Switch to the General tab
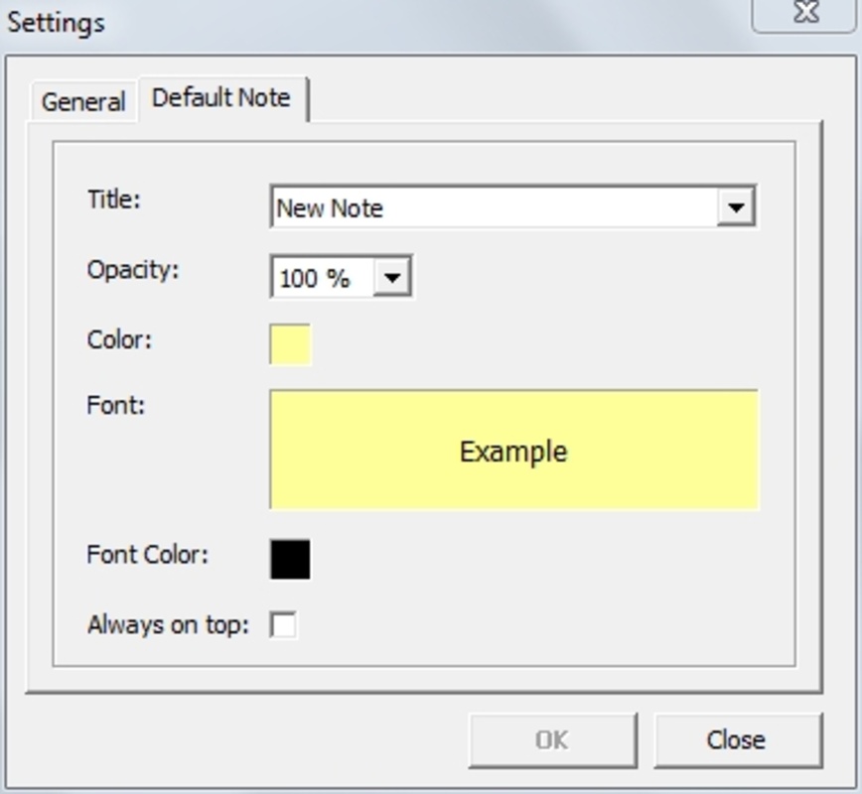 click(83, 102)
